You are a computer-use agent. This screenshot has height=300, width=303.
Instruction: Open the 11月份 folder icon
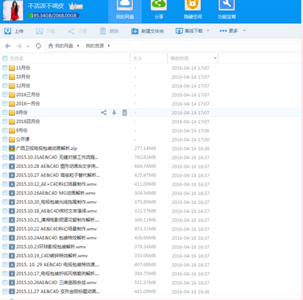coord(12,68)
